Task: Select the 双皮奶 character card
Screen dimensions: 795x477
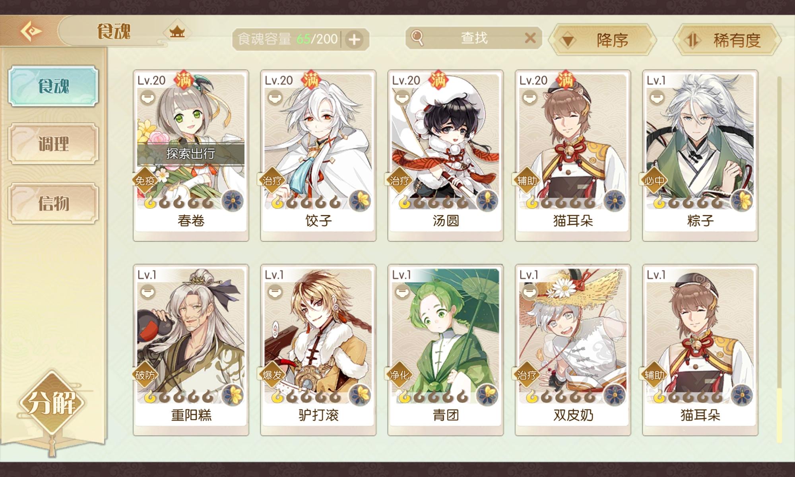Action: click(573, 350)
